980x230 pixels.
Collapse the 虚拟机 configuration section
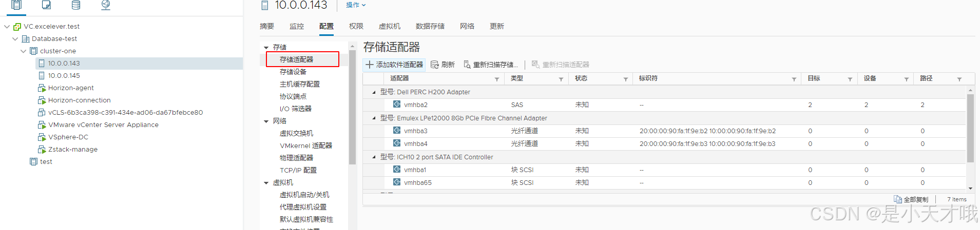[266, 183]
